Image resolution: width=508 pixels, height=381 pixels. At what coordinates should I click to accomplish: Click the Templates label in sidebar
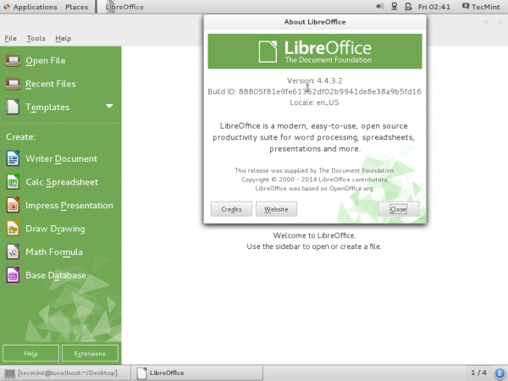pos(47,108)
